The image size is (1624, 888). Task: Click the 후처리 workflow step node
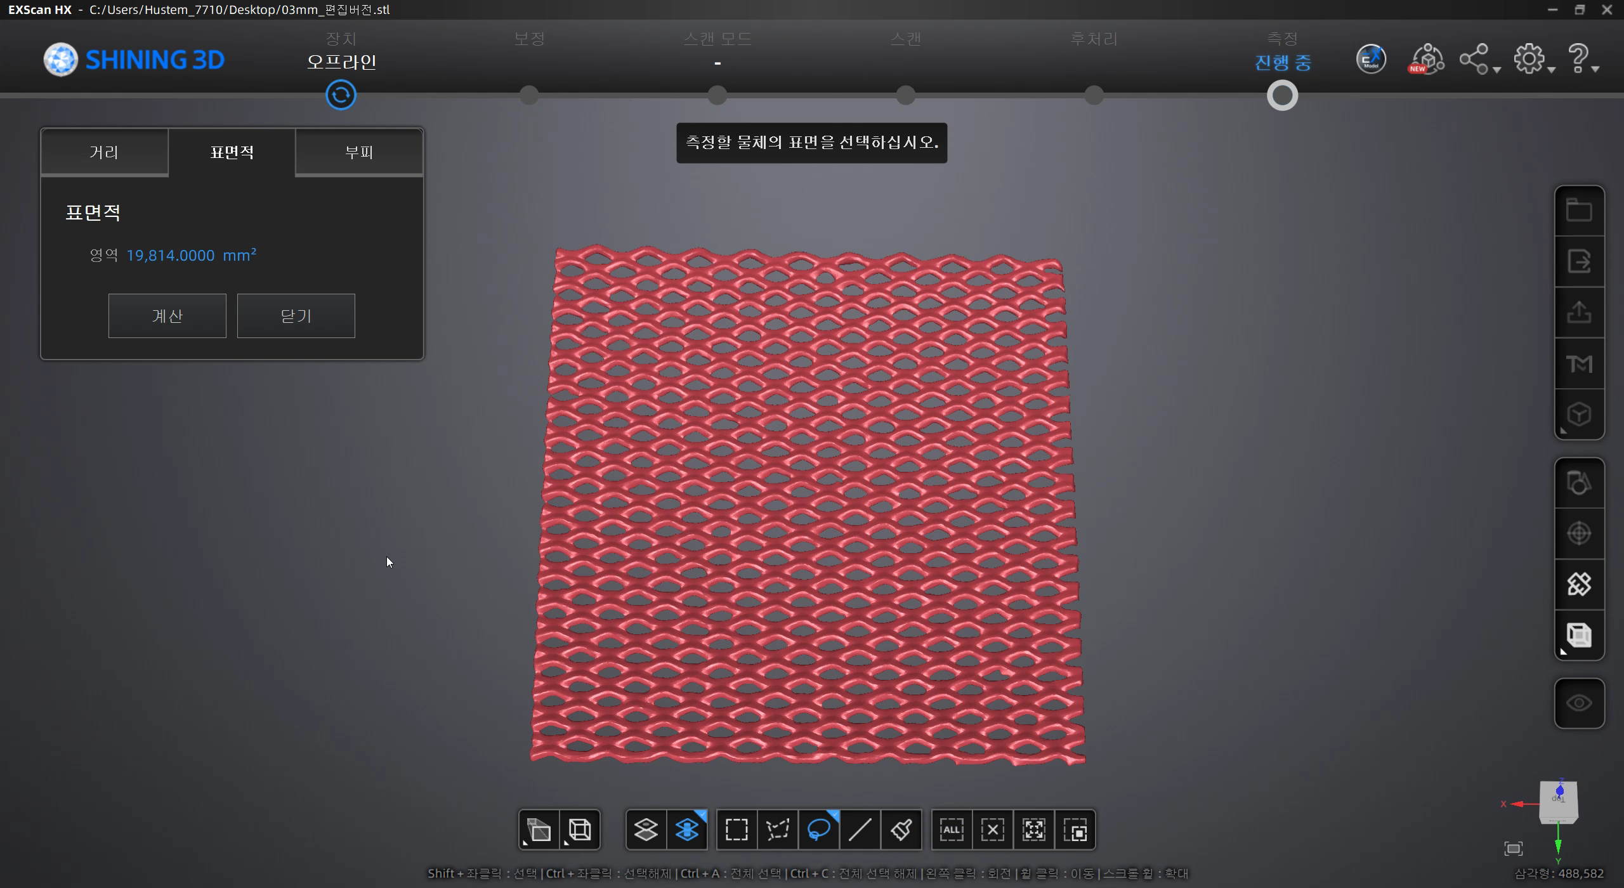(x=1094, y=96)
